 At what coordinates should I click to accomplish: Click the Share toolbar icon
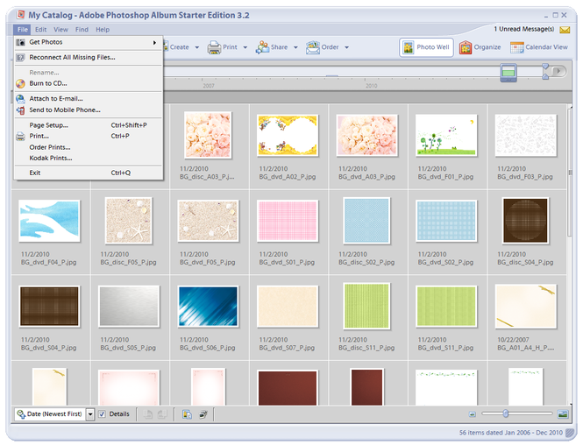tap(262, 47)
